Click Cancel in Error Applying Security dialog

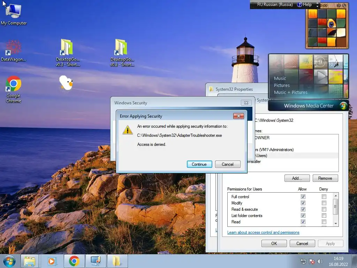[227, 164]
